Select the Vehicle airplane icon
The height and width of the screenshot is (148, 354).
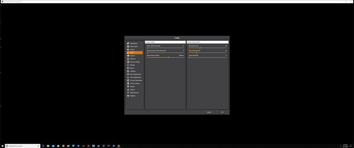pos(128,86)
